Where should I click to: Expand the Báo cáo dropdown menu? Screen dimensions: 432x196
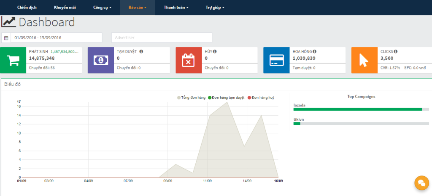[x=138, y=8]
